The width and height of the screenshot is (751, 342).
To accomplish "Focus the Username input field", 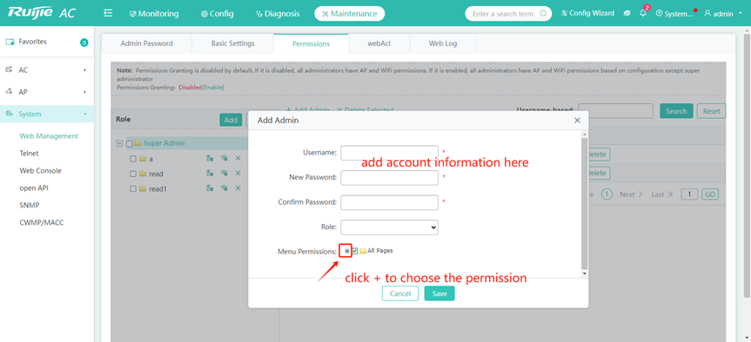I will tap(389, 153).
